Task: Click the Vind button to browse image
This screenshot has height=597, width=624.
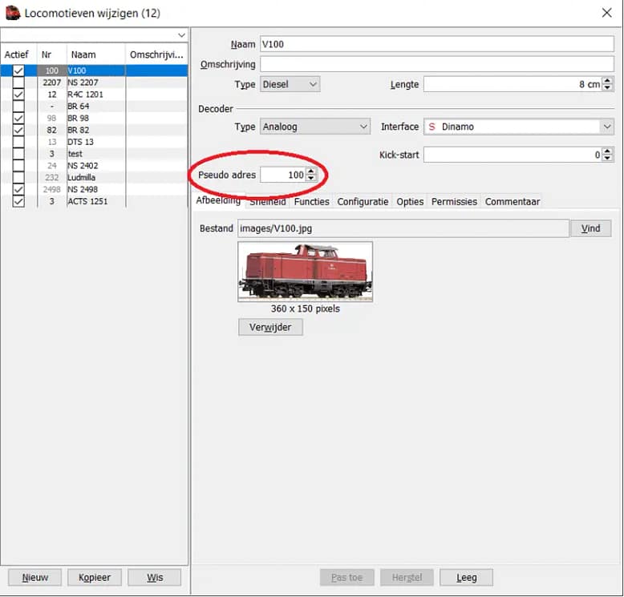Action: click(590, 228)
